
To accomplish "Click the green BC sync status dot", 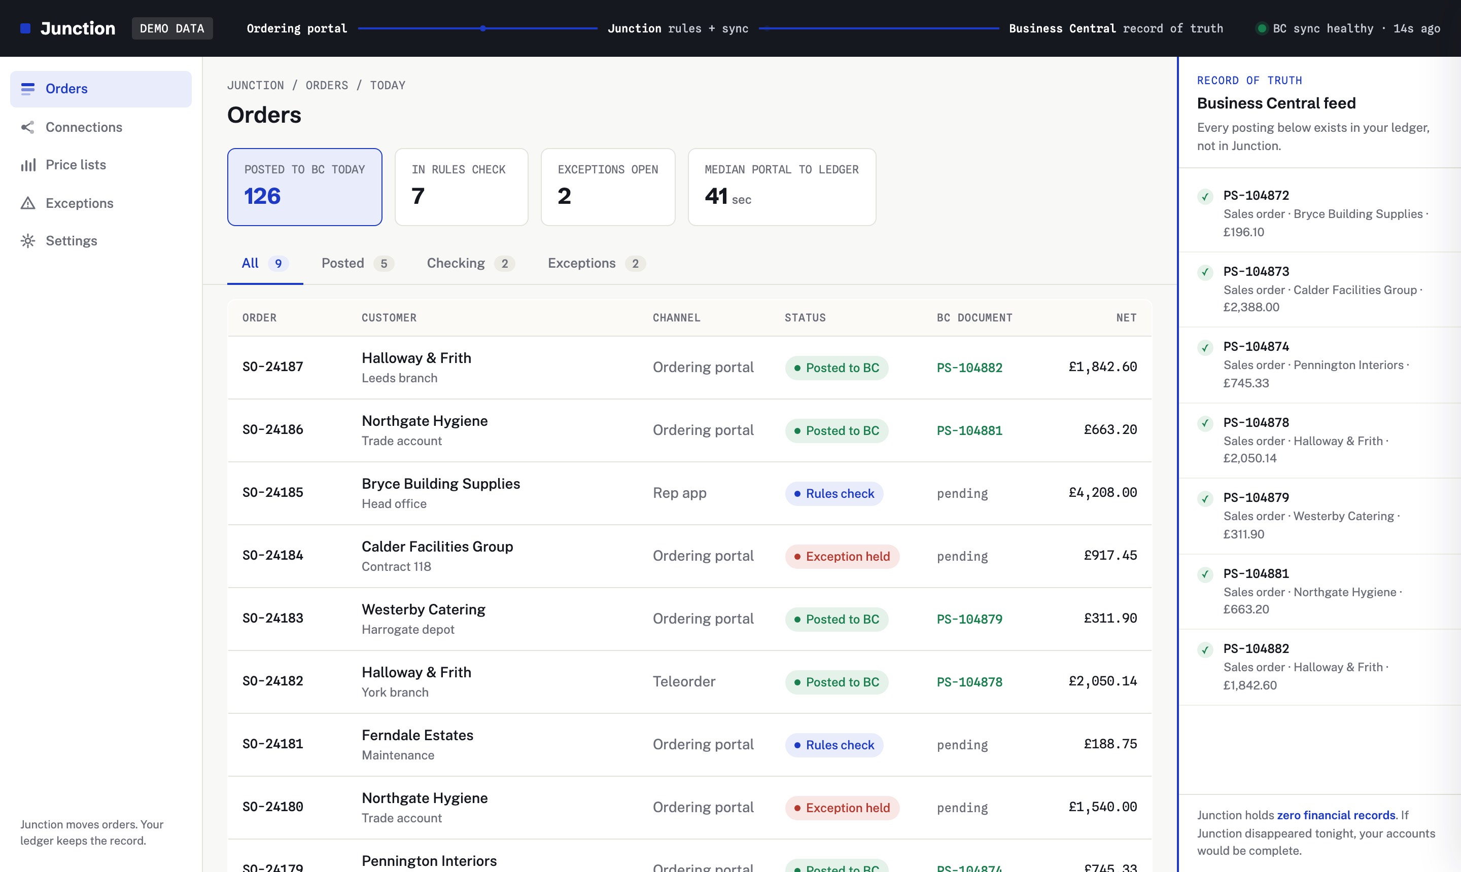I will click(1261, 28).
